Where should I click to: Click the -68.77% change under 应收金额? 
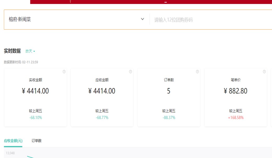click(102, 118)
